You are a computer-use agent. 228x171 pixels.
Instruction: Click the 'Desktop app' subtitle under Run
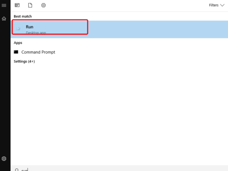point(36,33)
